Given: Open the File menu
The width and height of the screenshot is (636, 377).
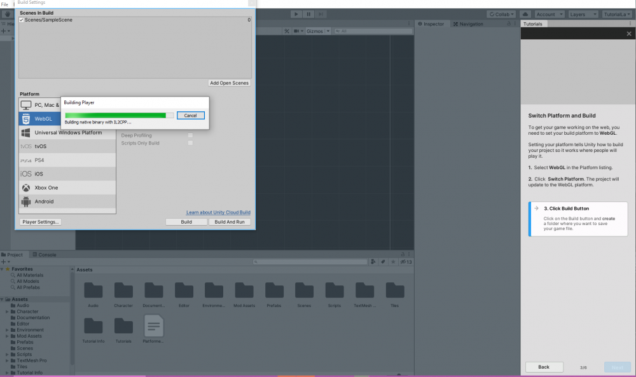Looking at the screenshot, I should tap(5, 4).
